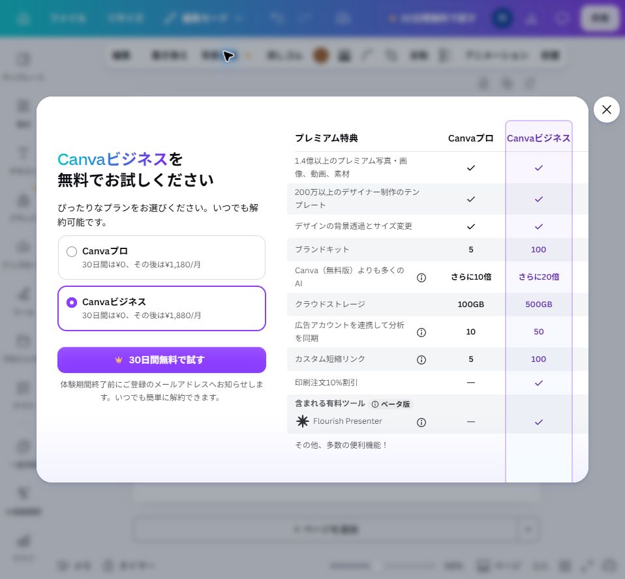625x579 pixels.
Task: Click the info icon beside ベータ版
Action: 375,404
